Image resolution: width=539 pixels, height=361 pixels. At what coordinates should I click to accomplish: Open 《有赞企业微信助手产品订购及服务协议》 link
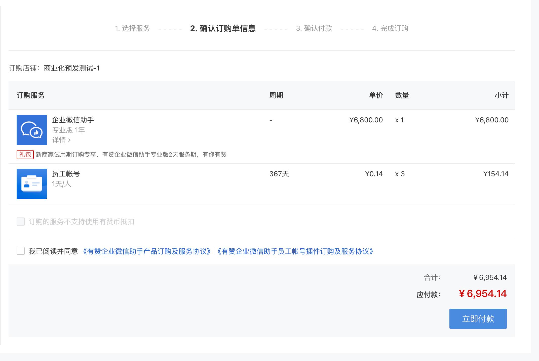point(147,251)
